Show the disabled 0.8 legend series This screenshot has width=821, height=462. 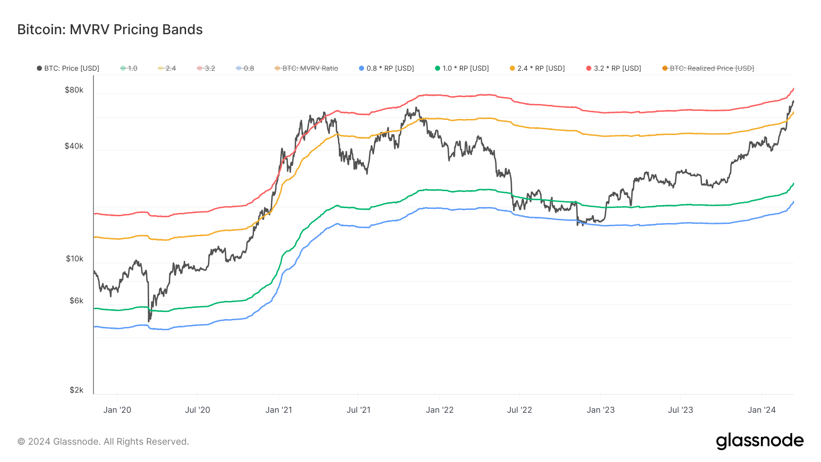tap(245, 68)
